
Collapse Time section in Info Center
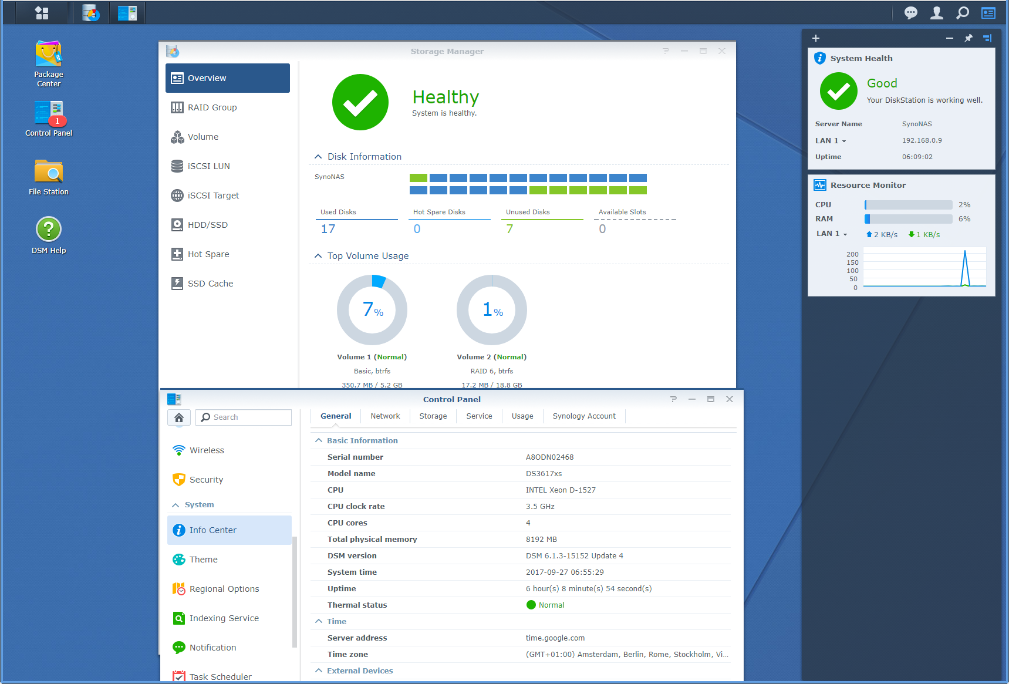point(319,622)
